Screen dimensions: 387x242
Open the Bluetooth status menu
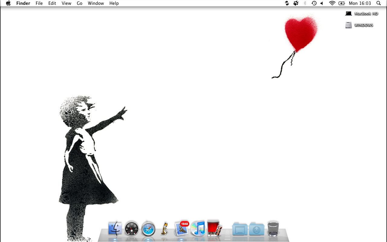point(305,3)
